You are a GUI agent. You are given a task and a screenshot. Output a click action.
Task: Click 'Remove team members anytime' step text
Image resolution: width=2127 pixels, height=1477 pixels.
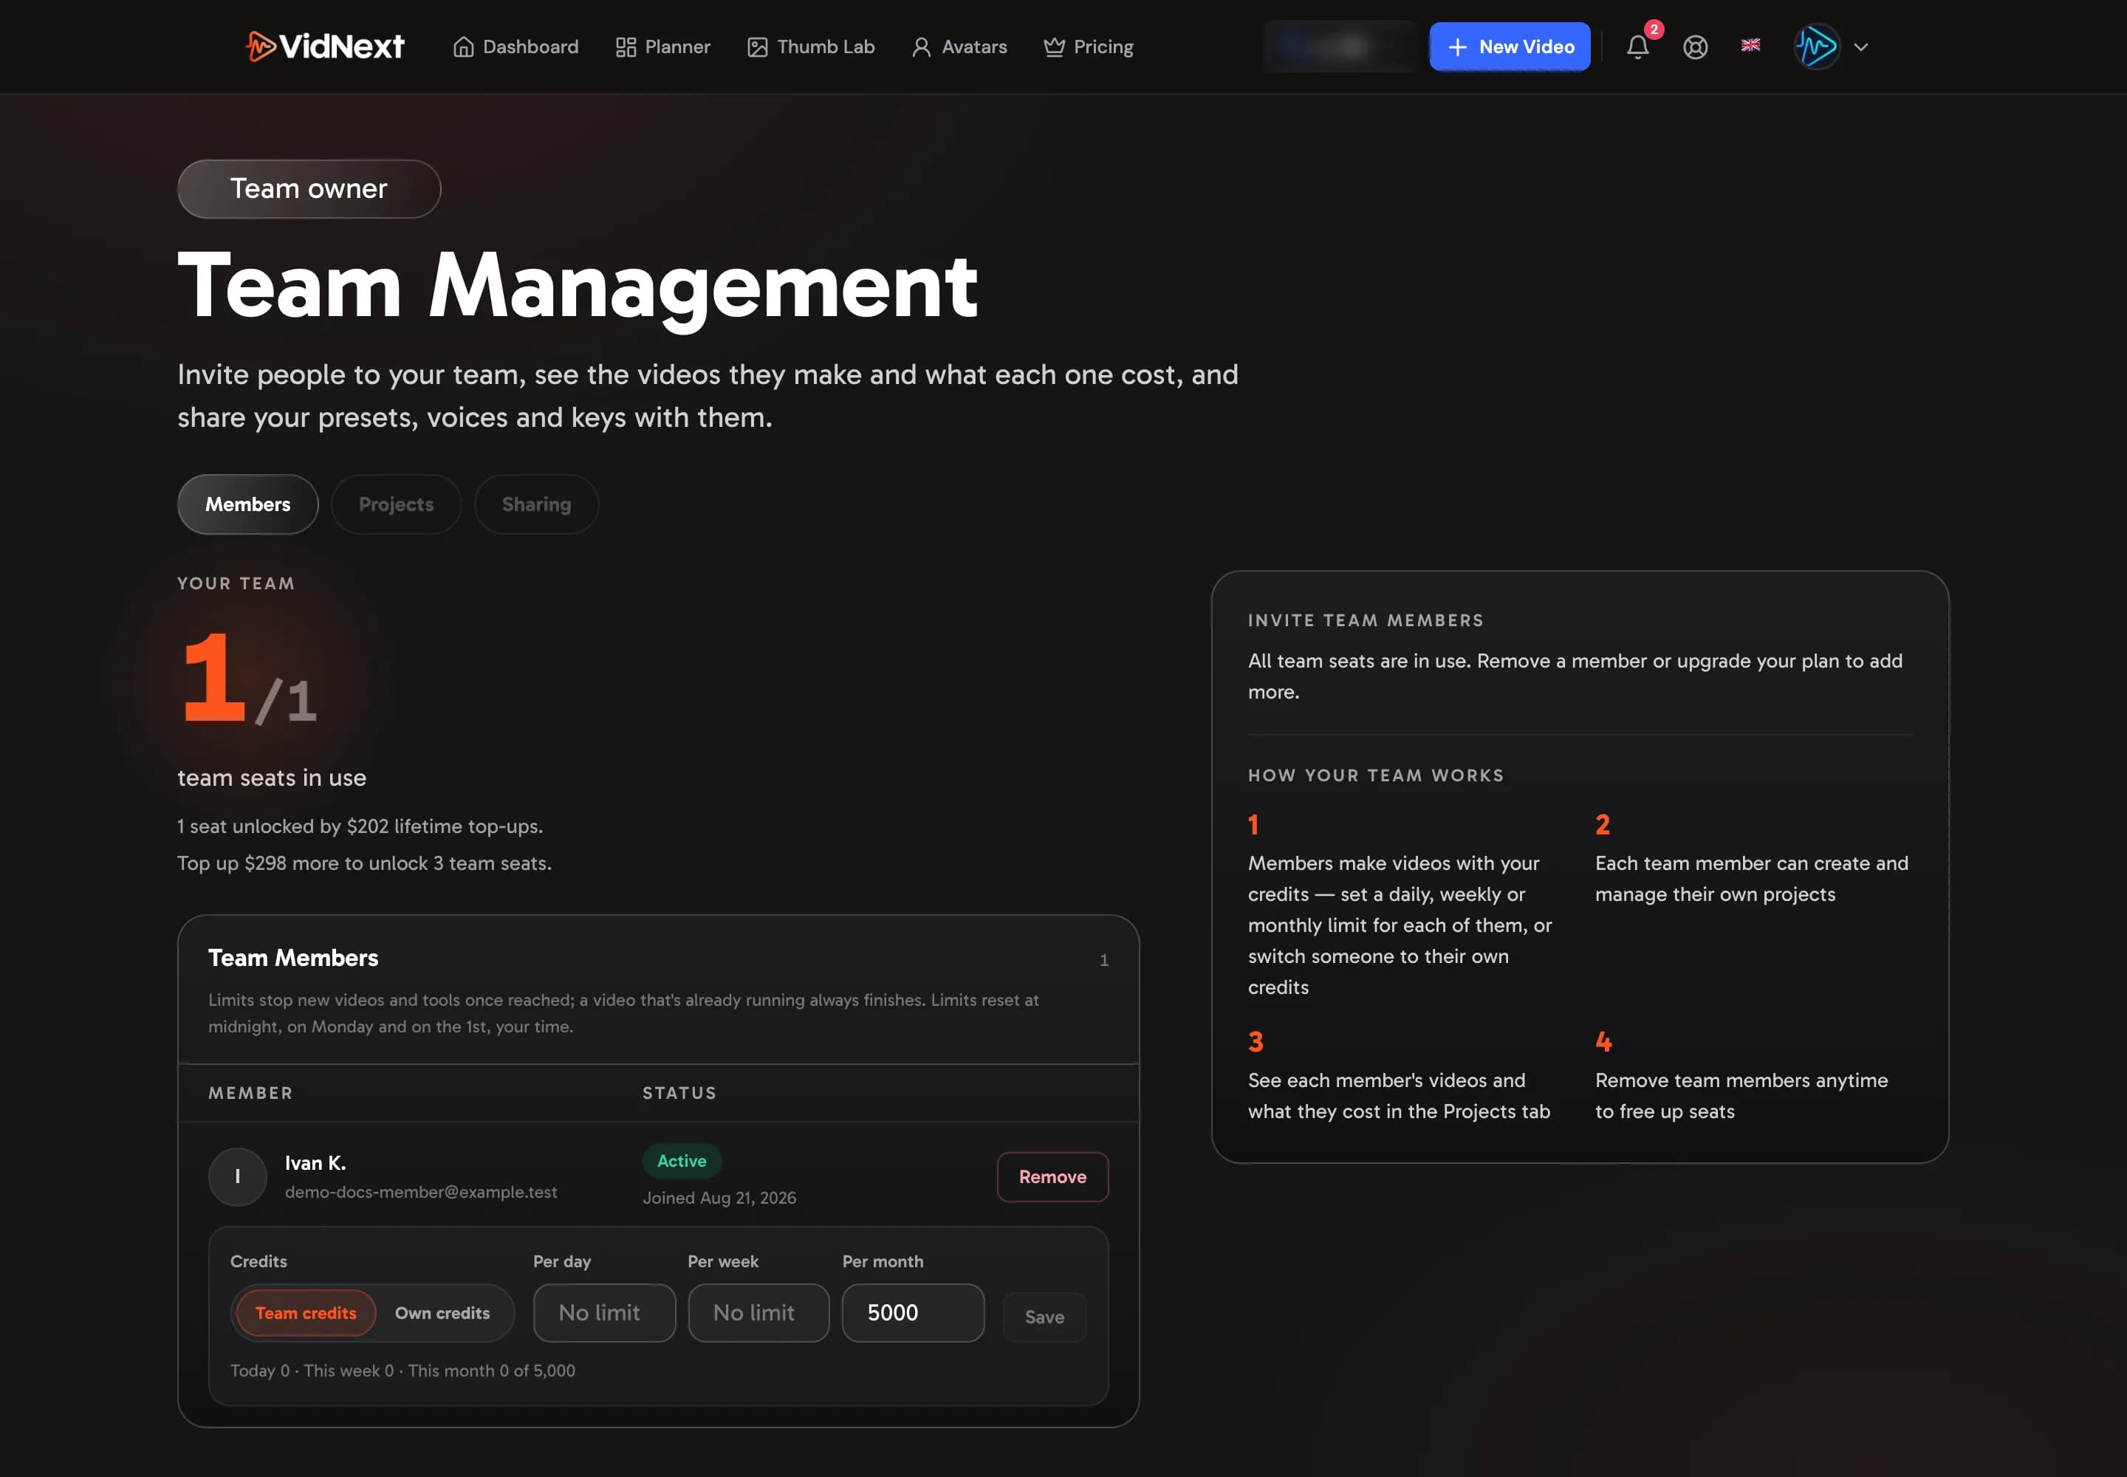[x=1741, y=1096]
